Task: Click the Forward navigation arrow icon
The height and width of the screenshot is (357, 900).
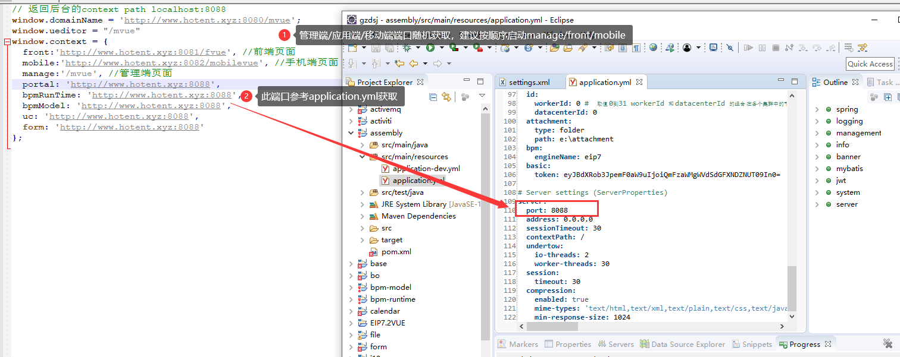Action: point(437,64)
